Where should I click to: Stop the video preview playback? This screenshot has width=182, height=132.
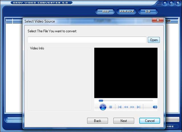pos(111,107)
